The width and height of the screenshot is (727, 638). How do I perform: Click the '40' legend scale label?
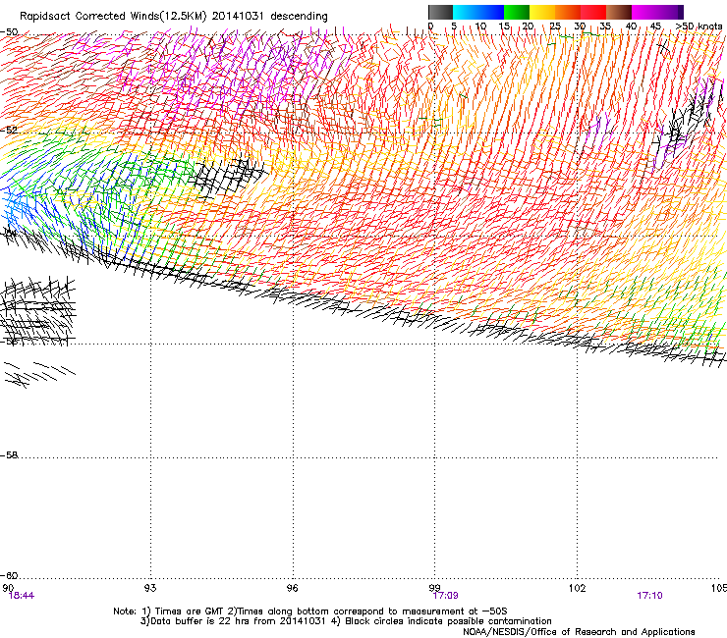click(631, 27)
